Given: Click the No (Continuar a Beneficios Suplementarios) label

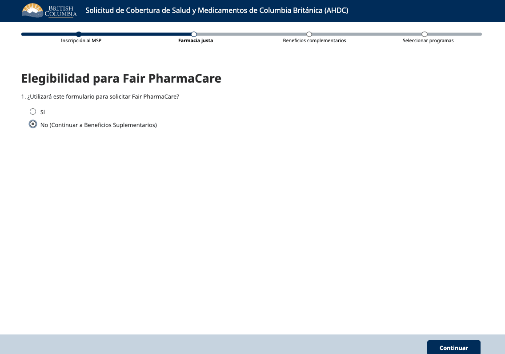Looking at the screenshot, I should click(98, 125).
